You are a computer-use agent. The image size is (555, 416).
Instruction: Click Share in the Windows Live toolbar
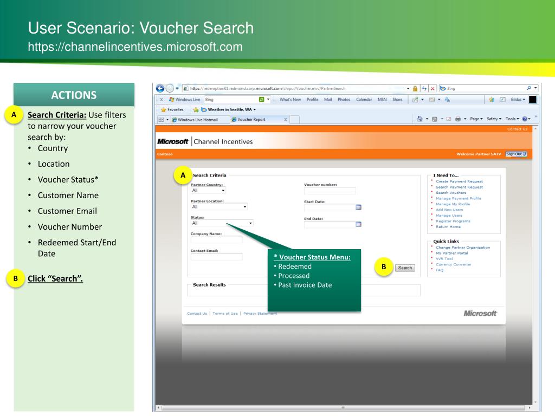(x=397, y=100)
